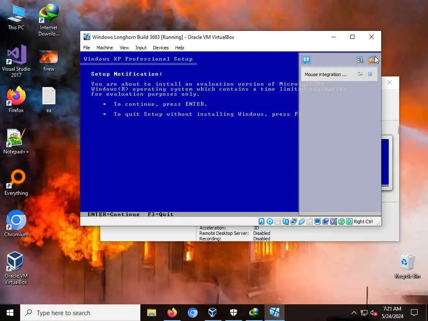Click the network tray icon
This screenshot has height=321, width=428.
tap(364, 313)
